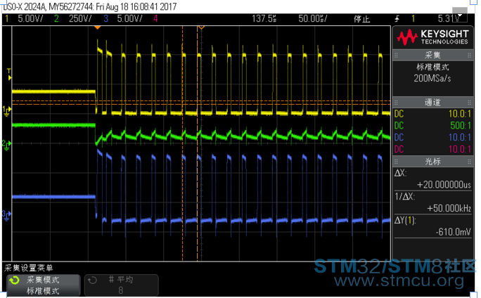Click the trigger source 1 indicator
The height and width of the screenshot is (298, 481).
pyautogui.click(x=413, y=19)
